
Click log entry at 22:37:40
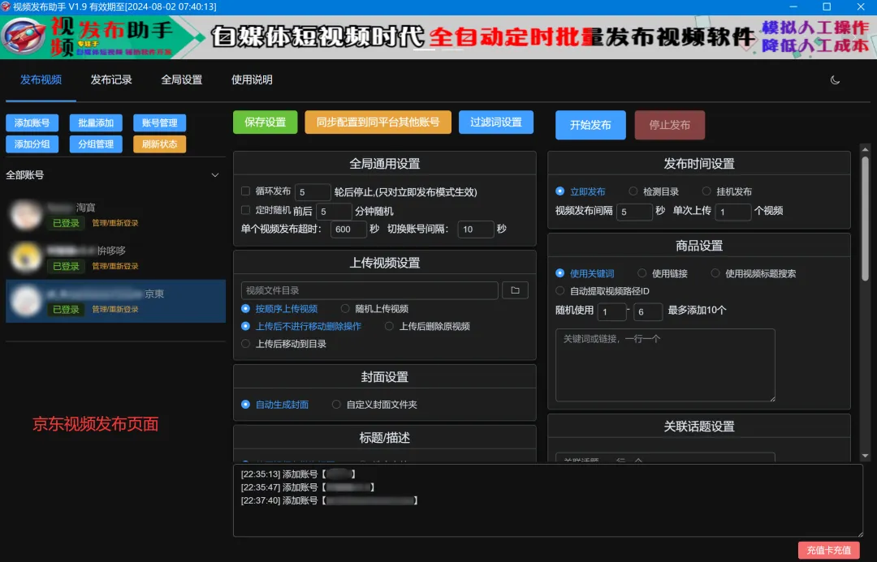pyautogui.click(x=330, y=500)
